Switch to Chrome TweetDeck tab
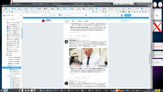This screenshot has width=163, height=92. coord(22,4)
